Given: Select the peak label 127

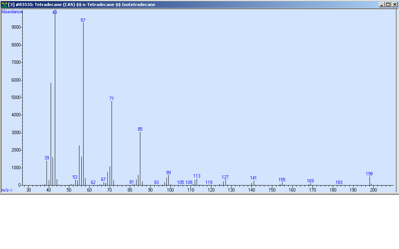Looking at the screenshot, I should (225, 177).
